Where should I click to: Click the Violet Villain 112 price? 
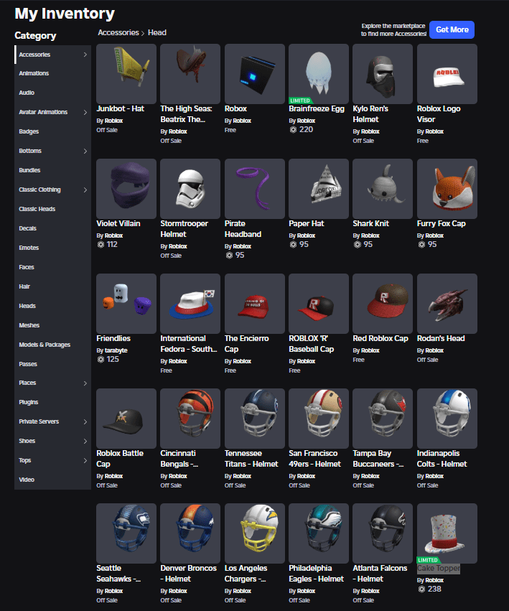[x=107, y=244]
